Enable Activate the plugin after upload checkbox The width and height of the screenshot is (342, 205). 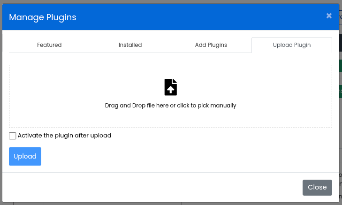13,136
